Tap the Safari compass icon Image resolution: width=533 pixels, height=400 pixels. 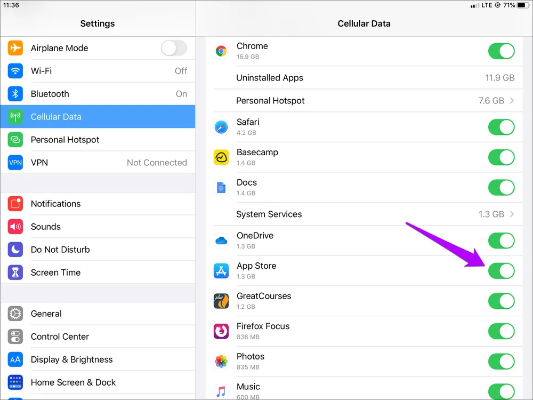(x=221, y=127)
